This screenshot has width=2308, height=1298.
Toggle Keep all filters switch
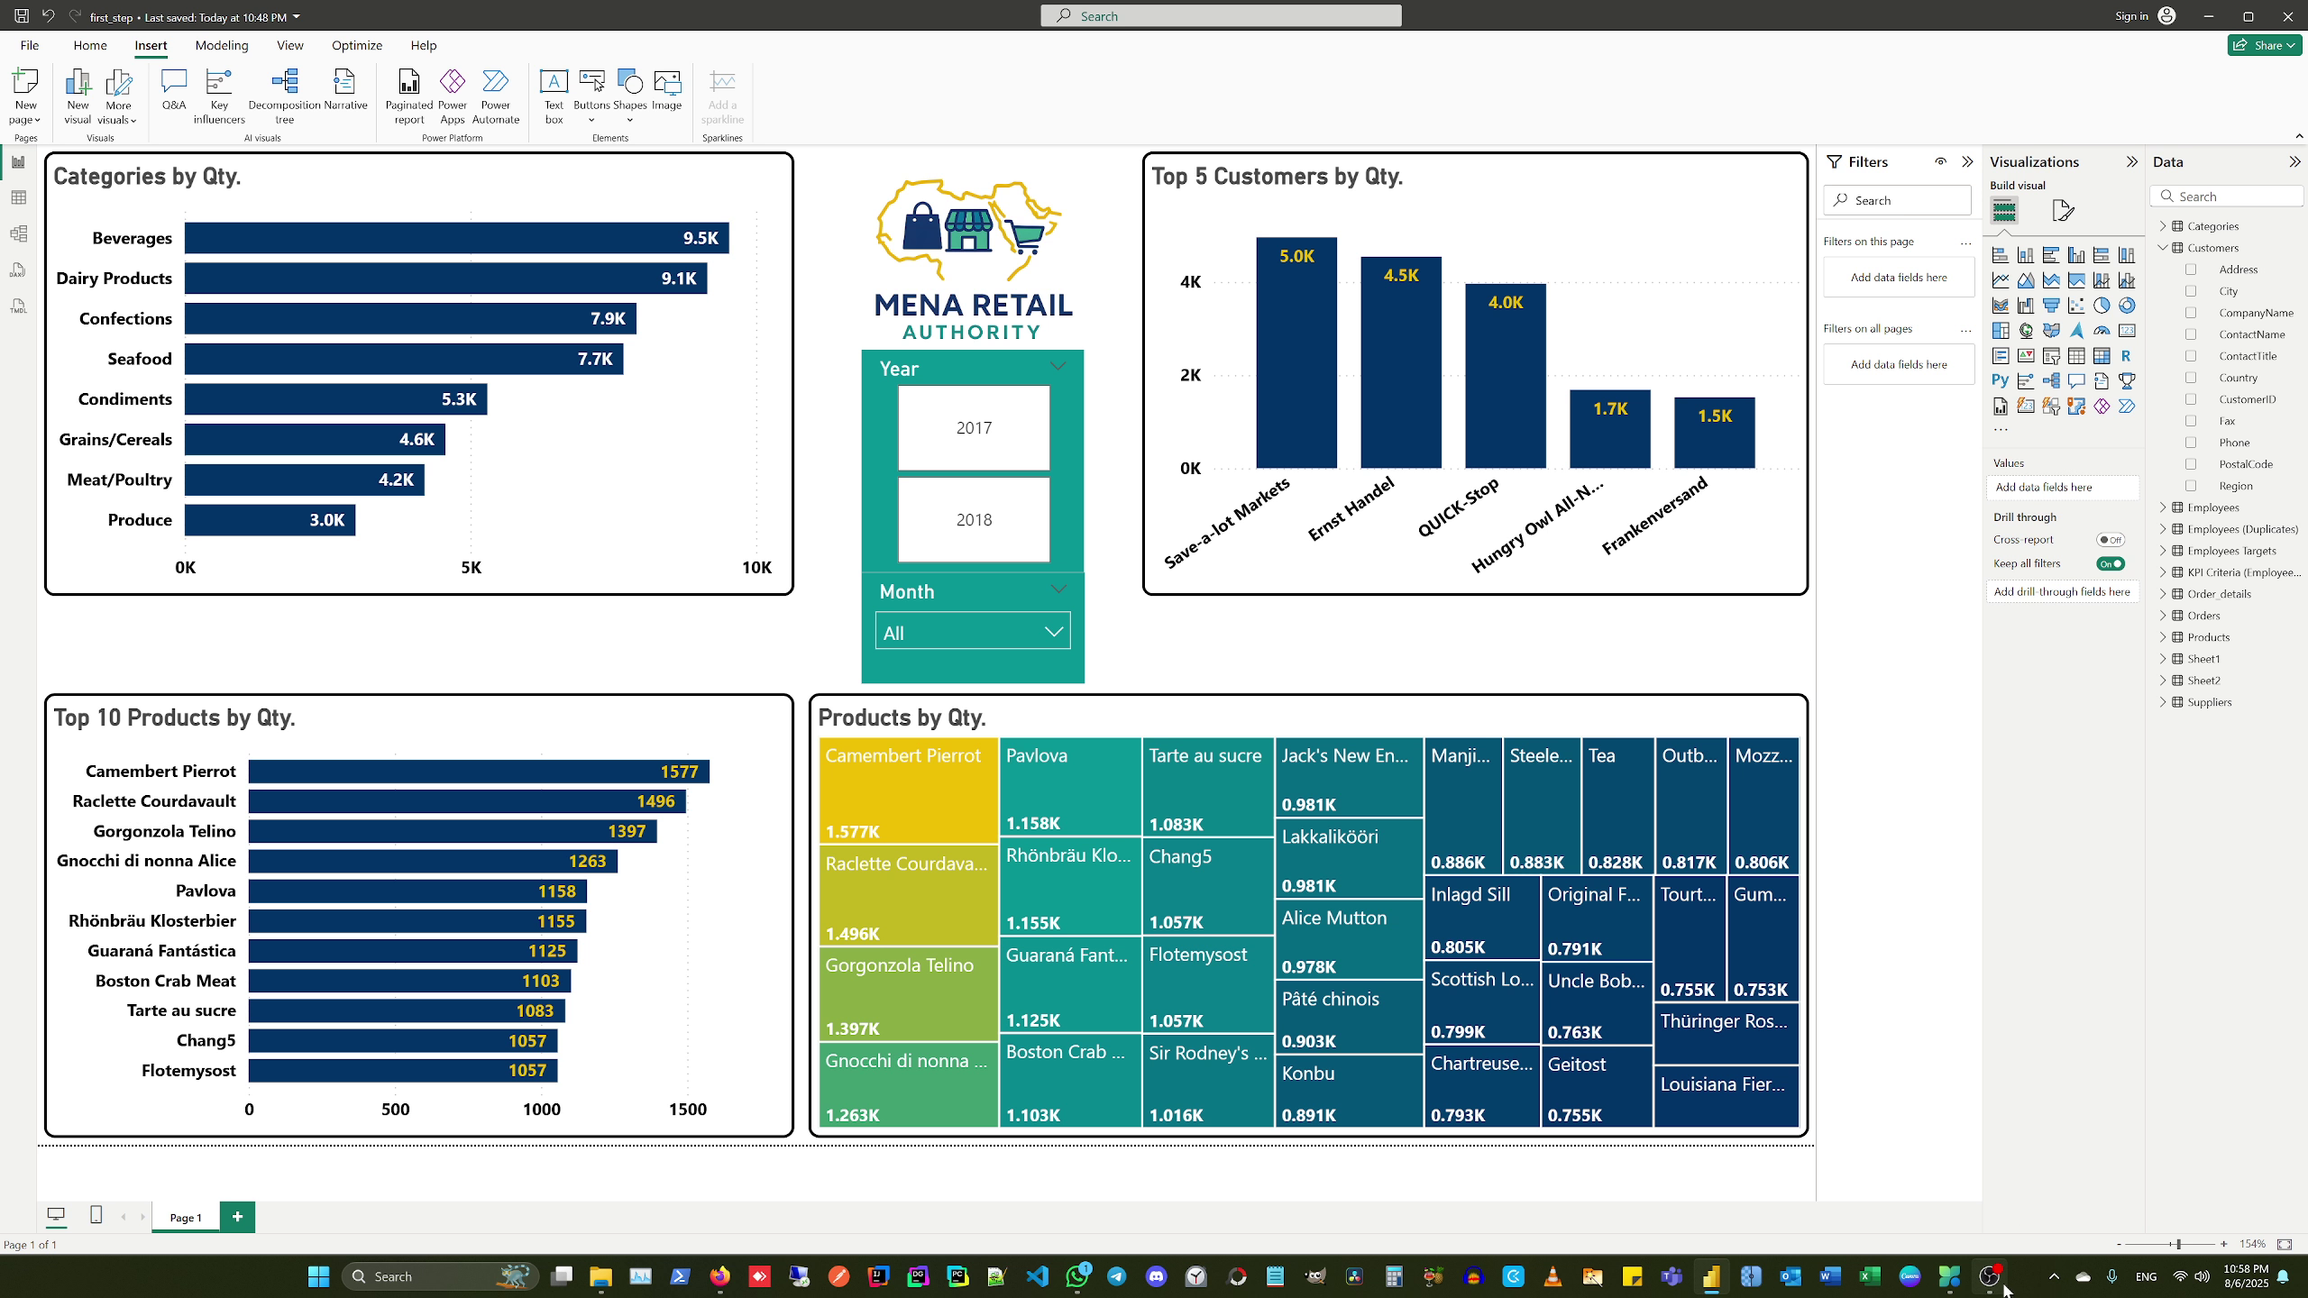click(2111, 563)
